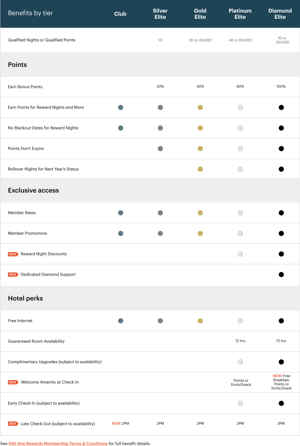Click the Exclusive access section heading

pyautogui.click(x=33, y=191)
